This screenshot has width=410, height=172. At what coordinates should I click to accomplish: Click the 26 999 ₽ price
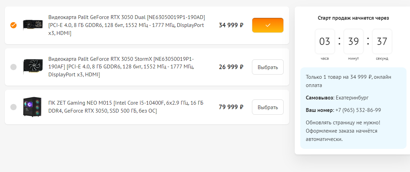pyautogui.click(x=231, y=67)
